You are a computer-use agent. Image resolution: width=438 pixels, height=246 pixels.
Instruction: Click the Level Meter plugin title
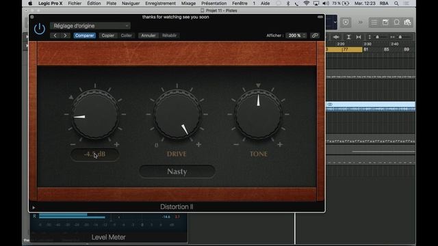point(108,237)
